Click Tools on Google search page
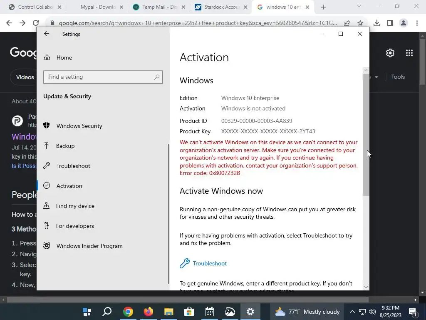Image resolution: width=426 pixels, height=320 pixels. 398,77
